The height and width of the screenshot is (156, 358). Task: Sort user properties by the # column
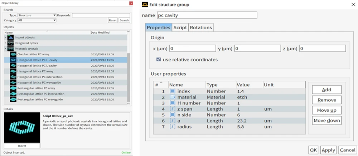(x=161, y=85)
